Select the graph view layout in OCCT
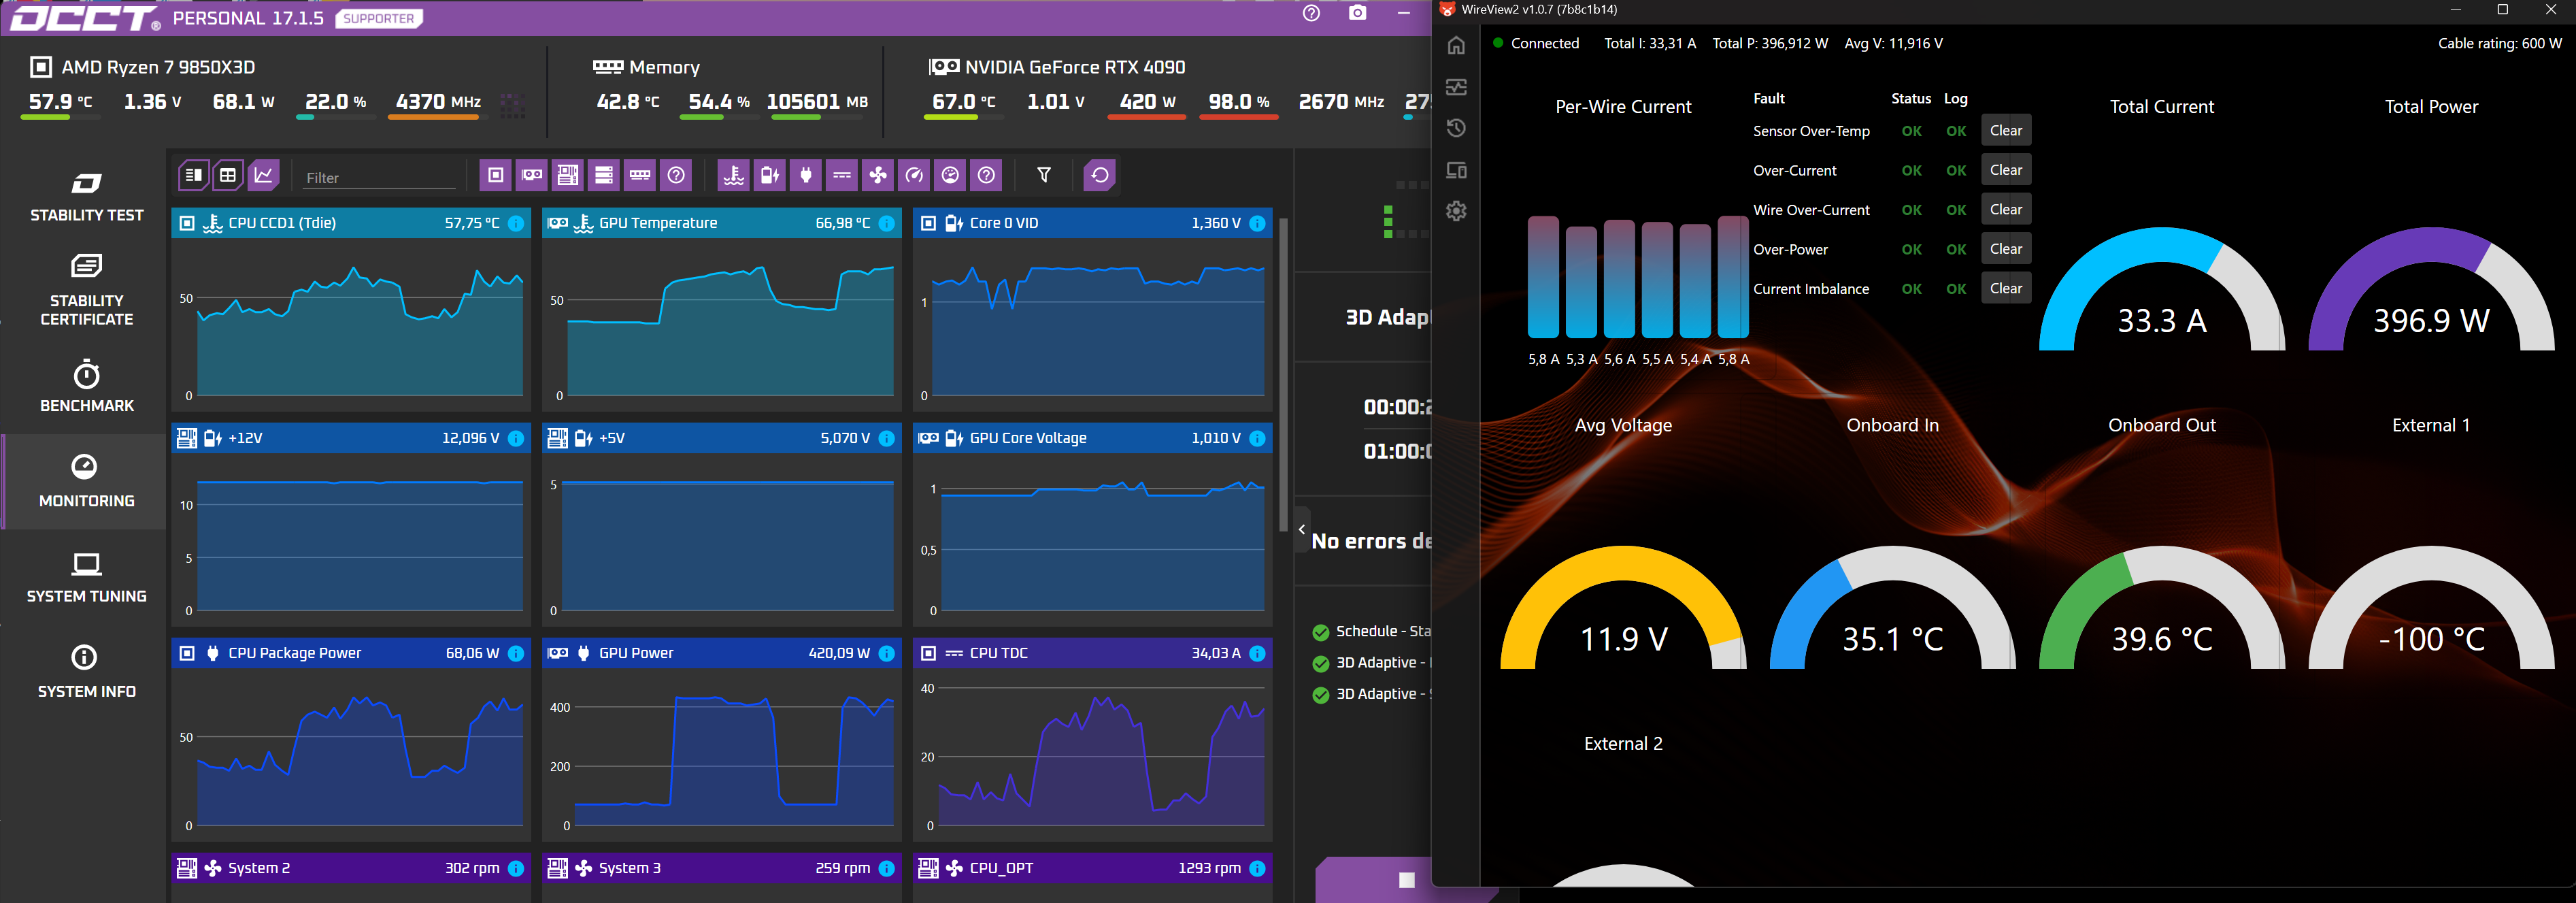Image resolution: width=2576 pixels, height=903 pixels. (264, 175)
